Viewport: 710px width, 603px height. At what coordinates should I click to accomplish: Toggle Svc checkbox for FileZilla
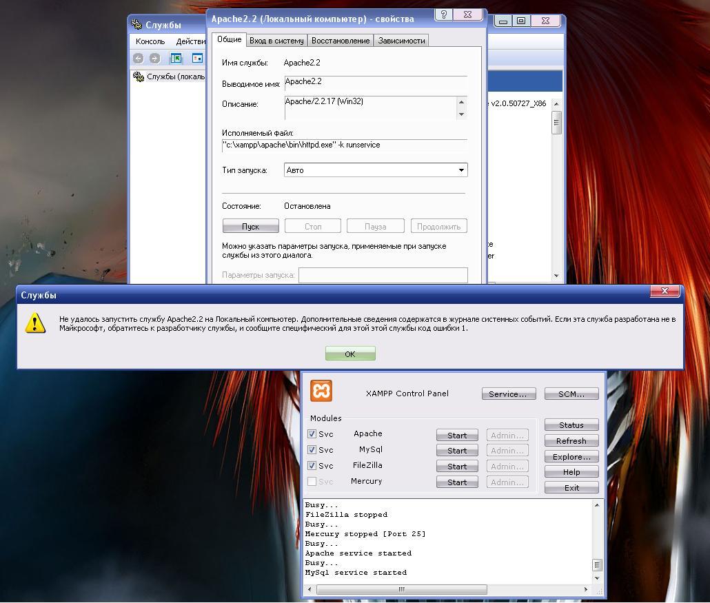pos(312,465)
